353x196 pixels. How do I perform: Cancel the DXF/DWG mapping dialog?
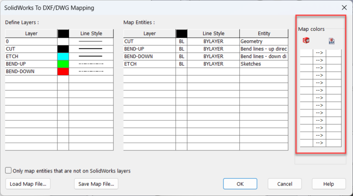285,184
